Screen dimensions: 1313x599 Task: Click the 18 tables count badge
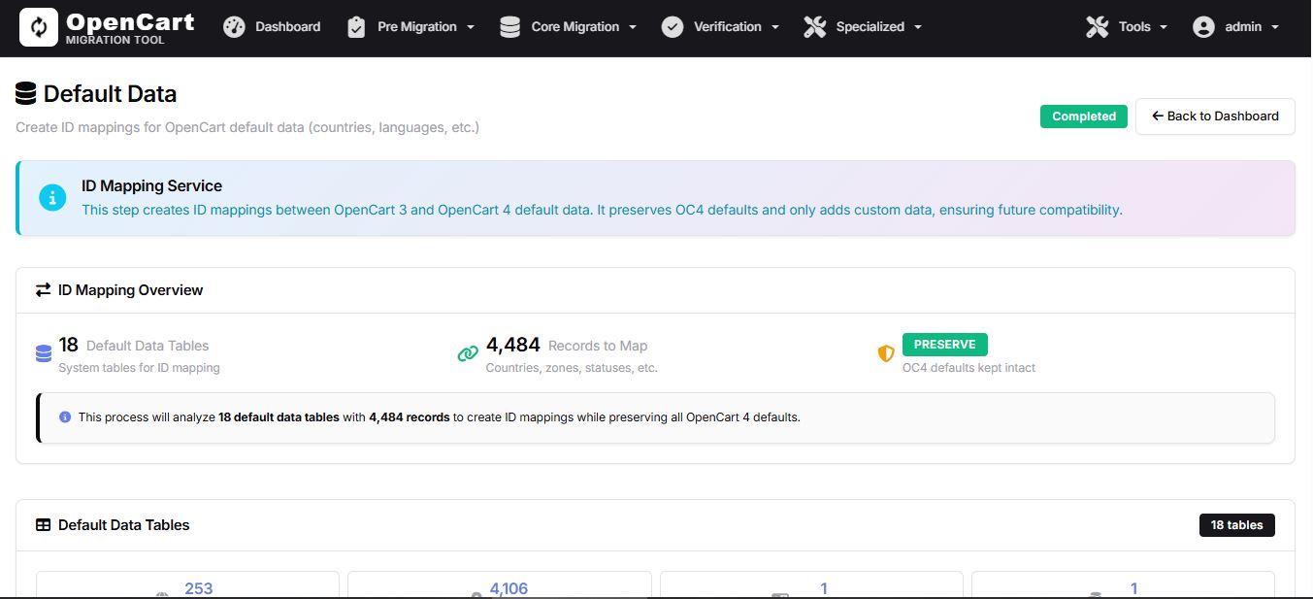pyautogui.click(x=1236, y=524)
